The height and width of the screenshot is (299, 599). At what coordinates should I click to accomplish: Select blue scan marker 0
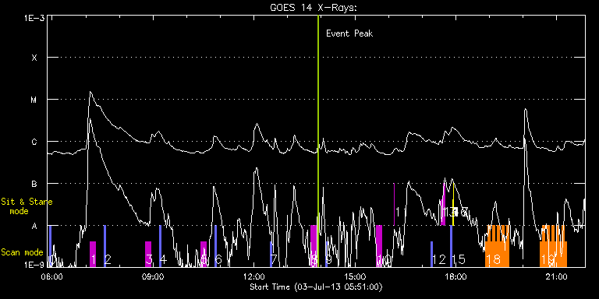coord(50,246)
